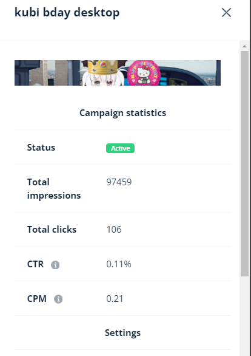251x356 pixels.
Task: Click the CTR label text
Action: coord(35,264)
